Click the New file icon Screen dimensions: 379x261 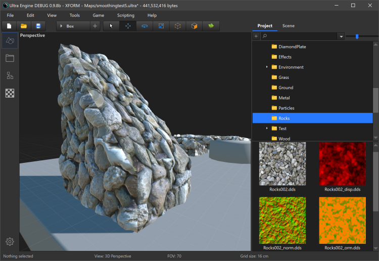click(9, 26)
